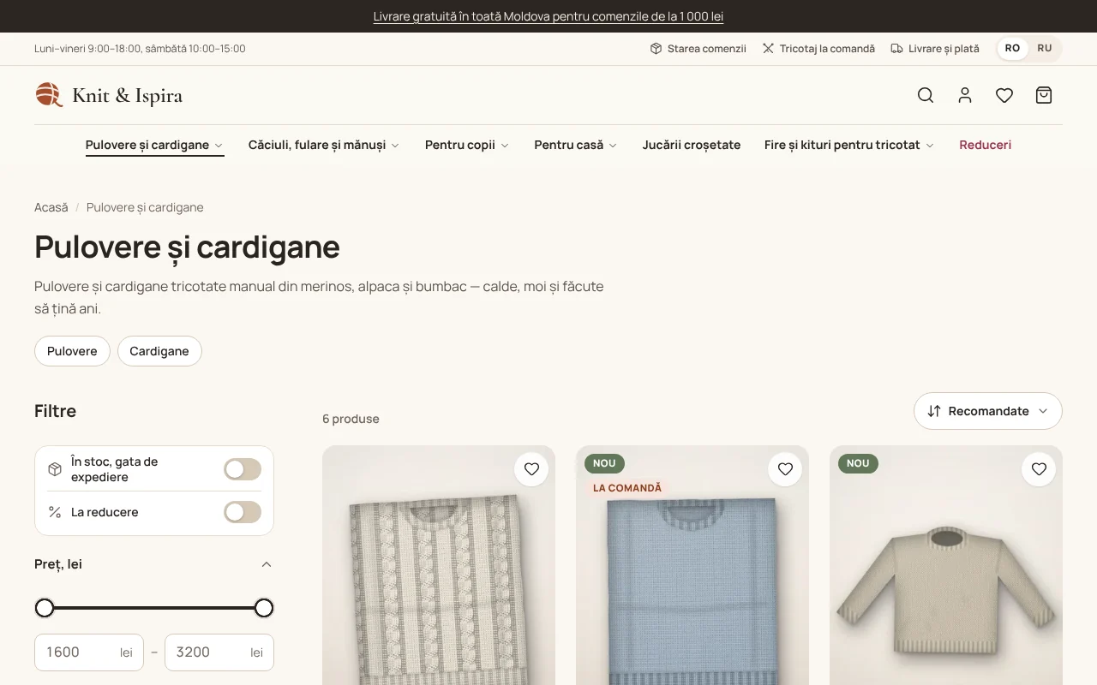Image resolution: width=1097 pixels, height=685 pixels.
Task: Expand the Căciuli, fulare și mănuși chevron
Action: (x=395, y=146)
